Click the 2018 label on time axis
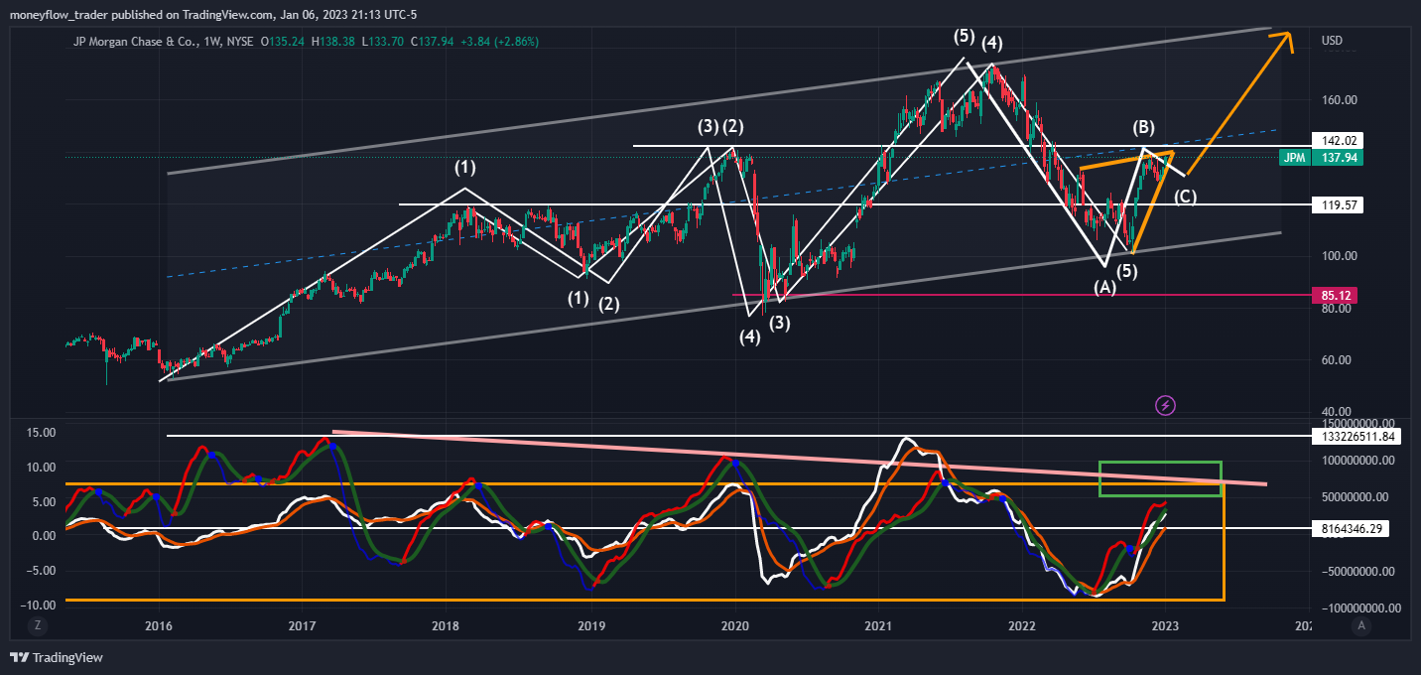This screenshot has width=1421, height=675. [447, 625]
